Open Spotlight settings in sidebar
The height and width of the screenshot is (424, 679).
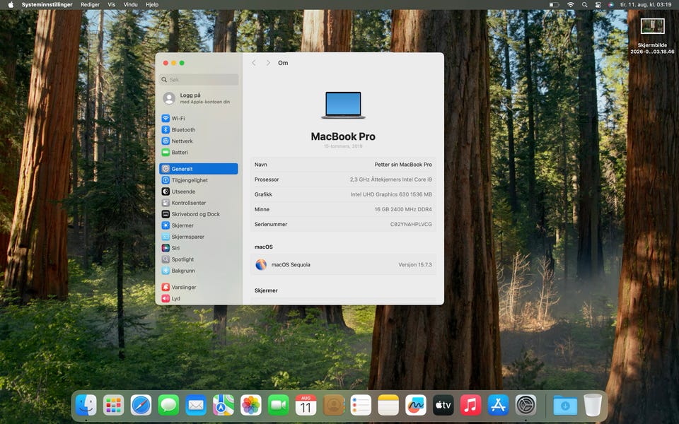coord(198,259)
